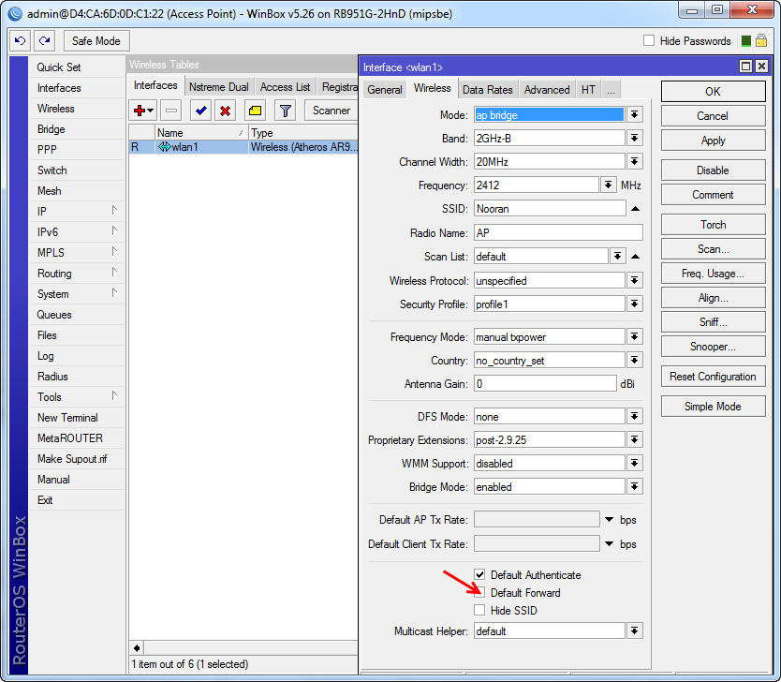Open the Country dropdown
Viewport: 781px width, 682px height.
tap(634, 360)
